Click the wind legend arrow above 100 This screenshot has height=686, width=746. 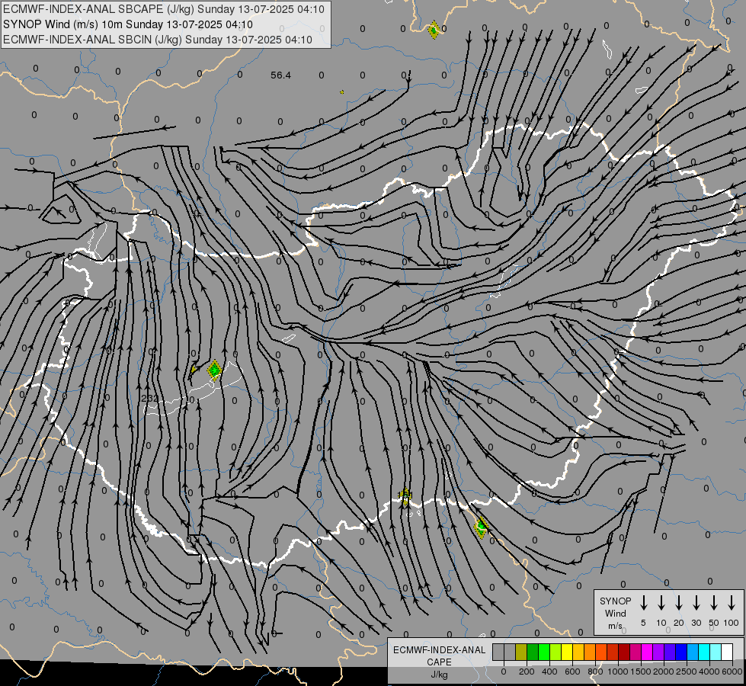(732, 603)
